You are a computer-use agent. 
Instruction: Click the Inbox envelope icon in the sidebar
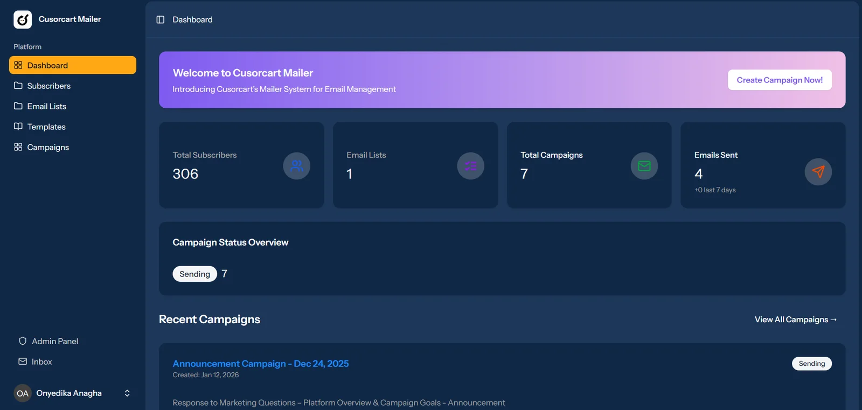[x=23, y=362]
